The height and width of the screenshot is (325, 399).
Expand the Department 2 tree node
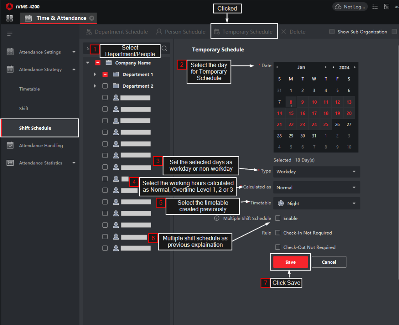pos(95,86)
